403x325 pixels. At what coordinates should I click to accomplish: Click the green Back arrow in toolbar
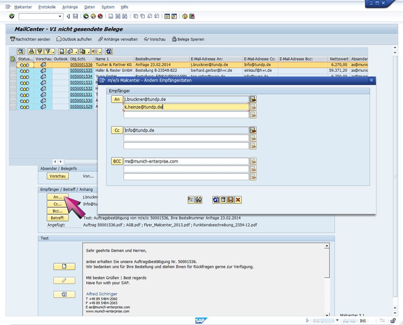86,17
